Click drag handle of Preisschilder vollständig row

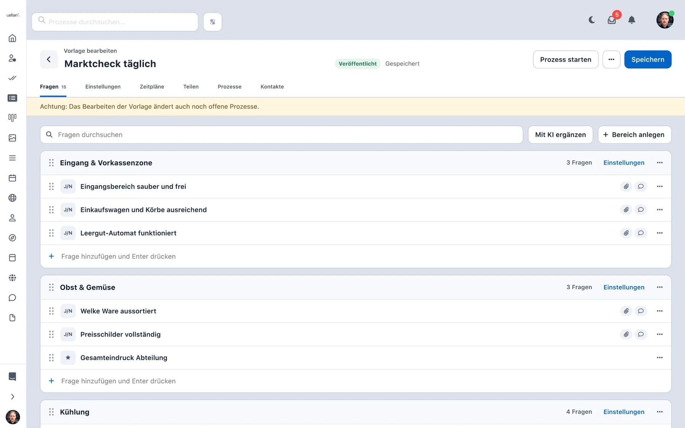pos(51,334)
